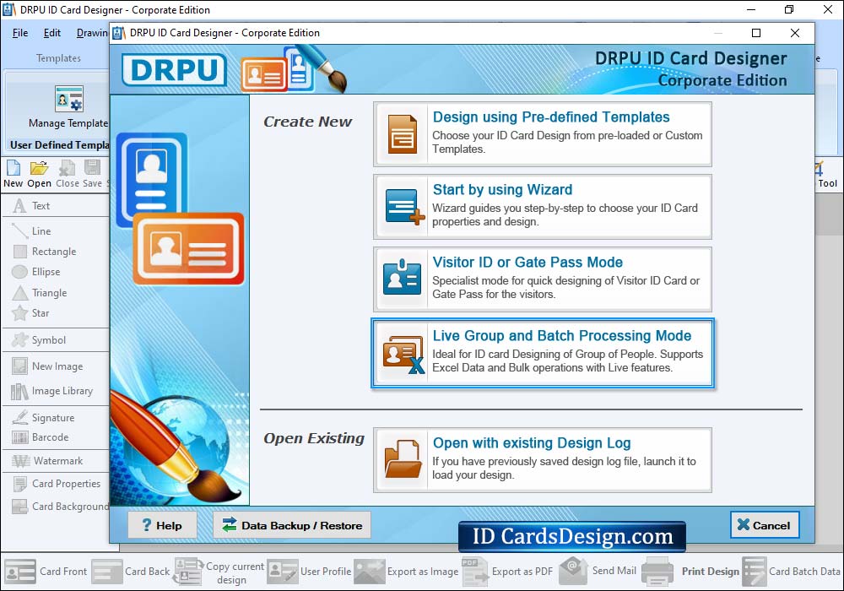844x591 pixels.
Task: Select the Barcode tool
Action: tap(41, 437)
